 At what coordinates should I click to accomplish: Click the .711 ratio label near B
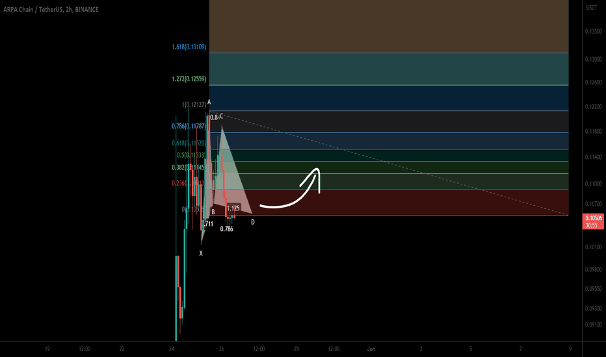(208, 224)
